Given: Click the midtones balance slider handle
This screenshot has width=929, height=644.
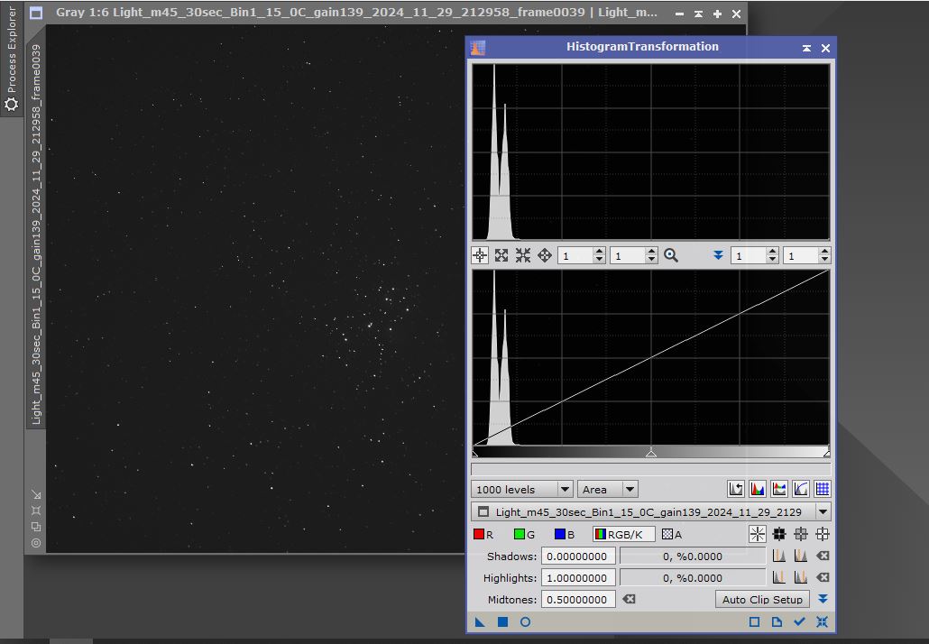Looking at the screenshot, I should pyautogui.click(x=651, y=453).
